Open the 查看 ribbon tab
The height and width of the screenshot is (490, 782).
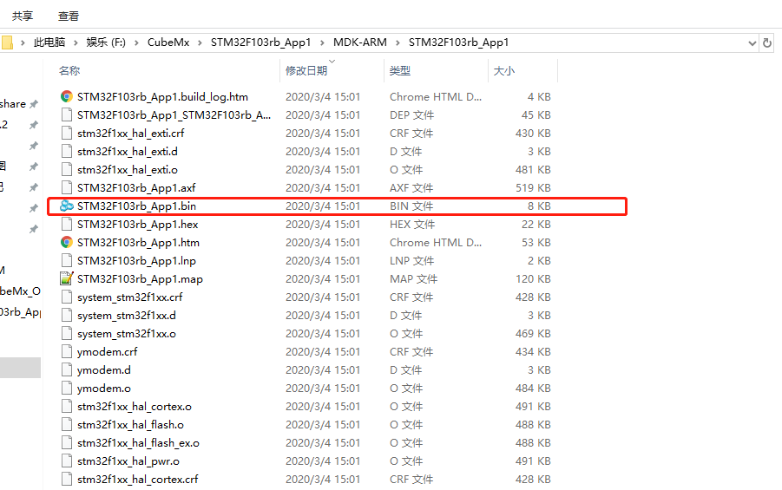[69, 16]
